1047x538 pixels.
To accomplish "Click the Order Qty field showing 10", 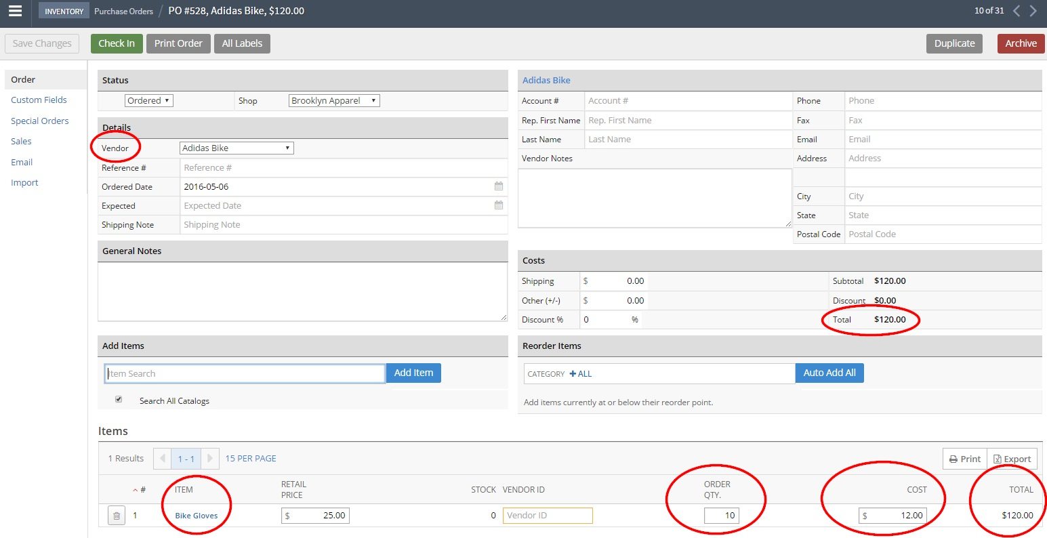I will [x=722, y=516].
